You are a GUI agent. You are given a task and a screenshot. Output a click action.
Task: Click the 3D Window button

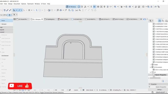tap(71, 7)
